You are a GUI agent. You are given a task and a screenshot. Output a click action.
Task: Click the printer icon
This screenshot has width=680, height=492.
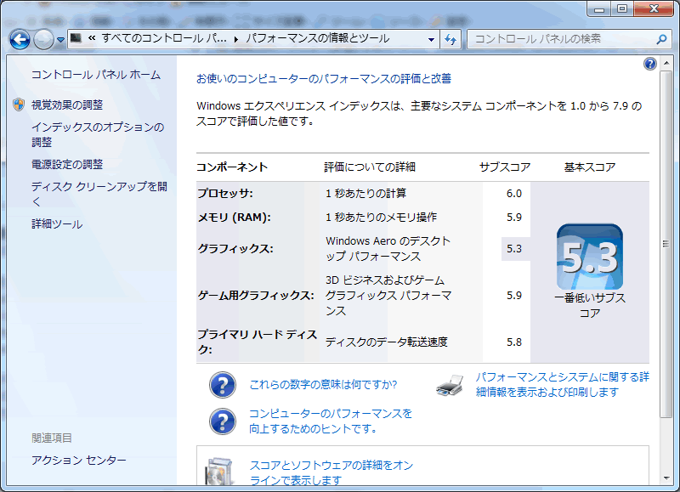pos(450,385)
